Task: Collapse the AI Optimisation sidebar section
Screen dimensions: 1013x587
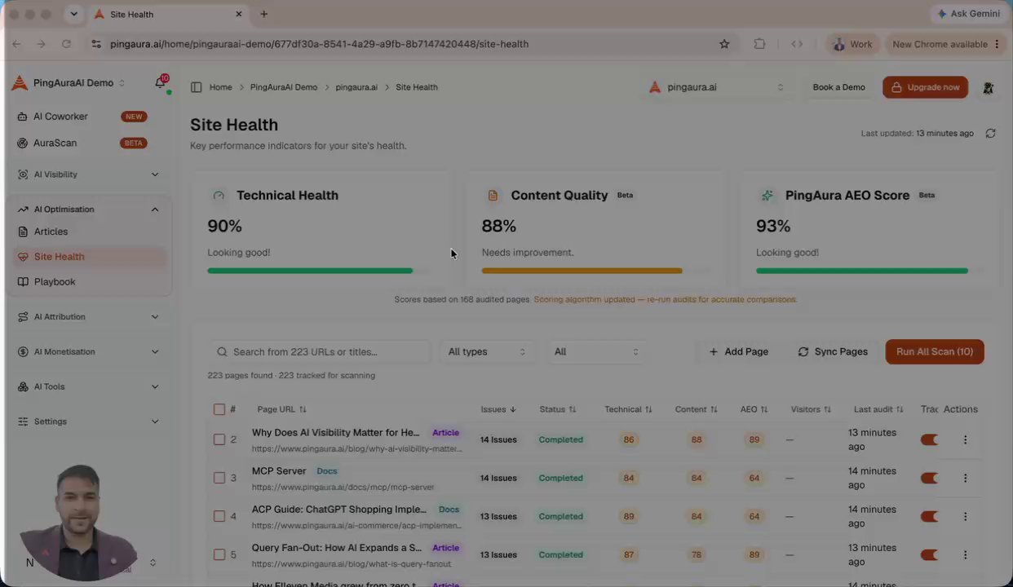Action: [x=89, y=210]
